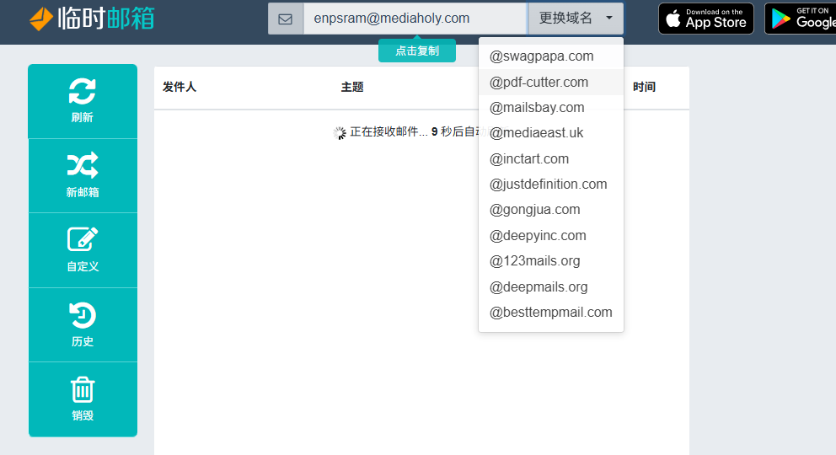Image resolution: width=836 pixels, height=455 pixels.
Task: Choose the @mailsbay.com domain
Action: (551, 108)
